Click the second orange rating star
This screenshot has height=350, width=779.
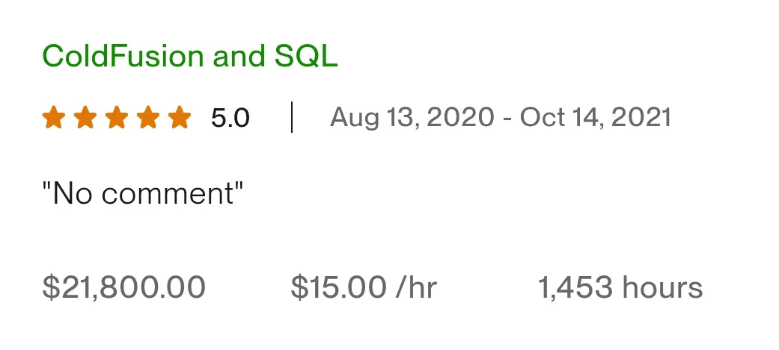pyautogui.click(x=85, y=118)
